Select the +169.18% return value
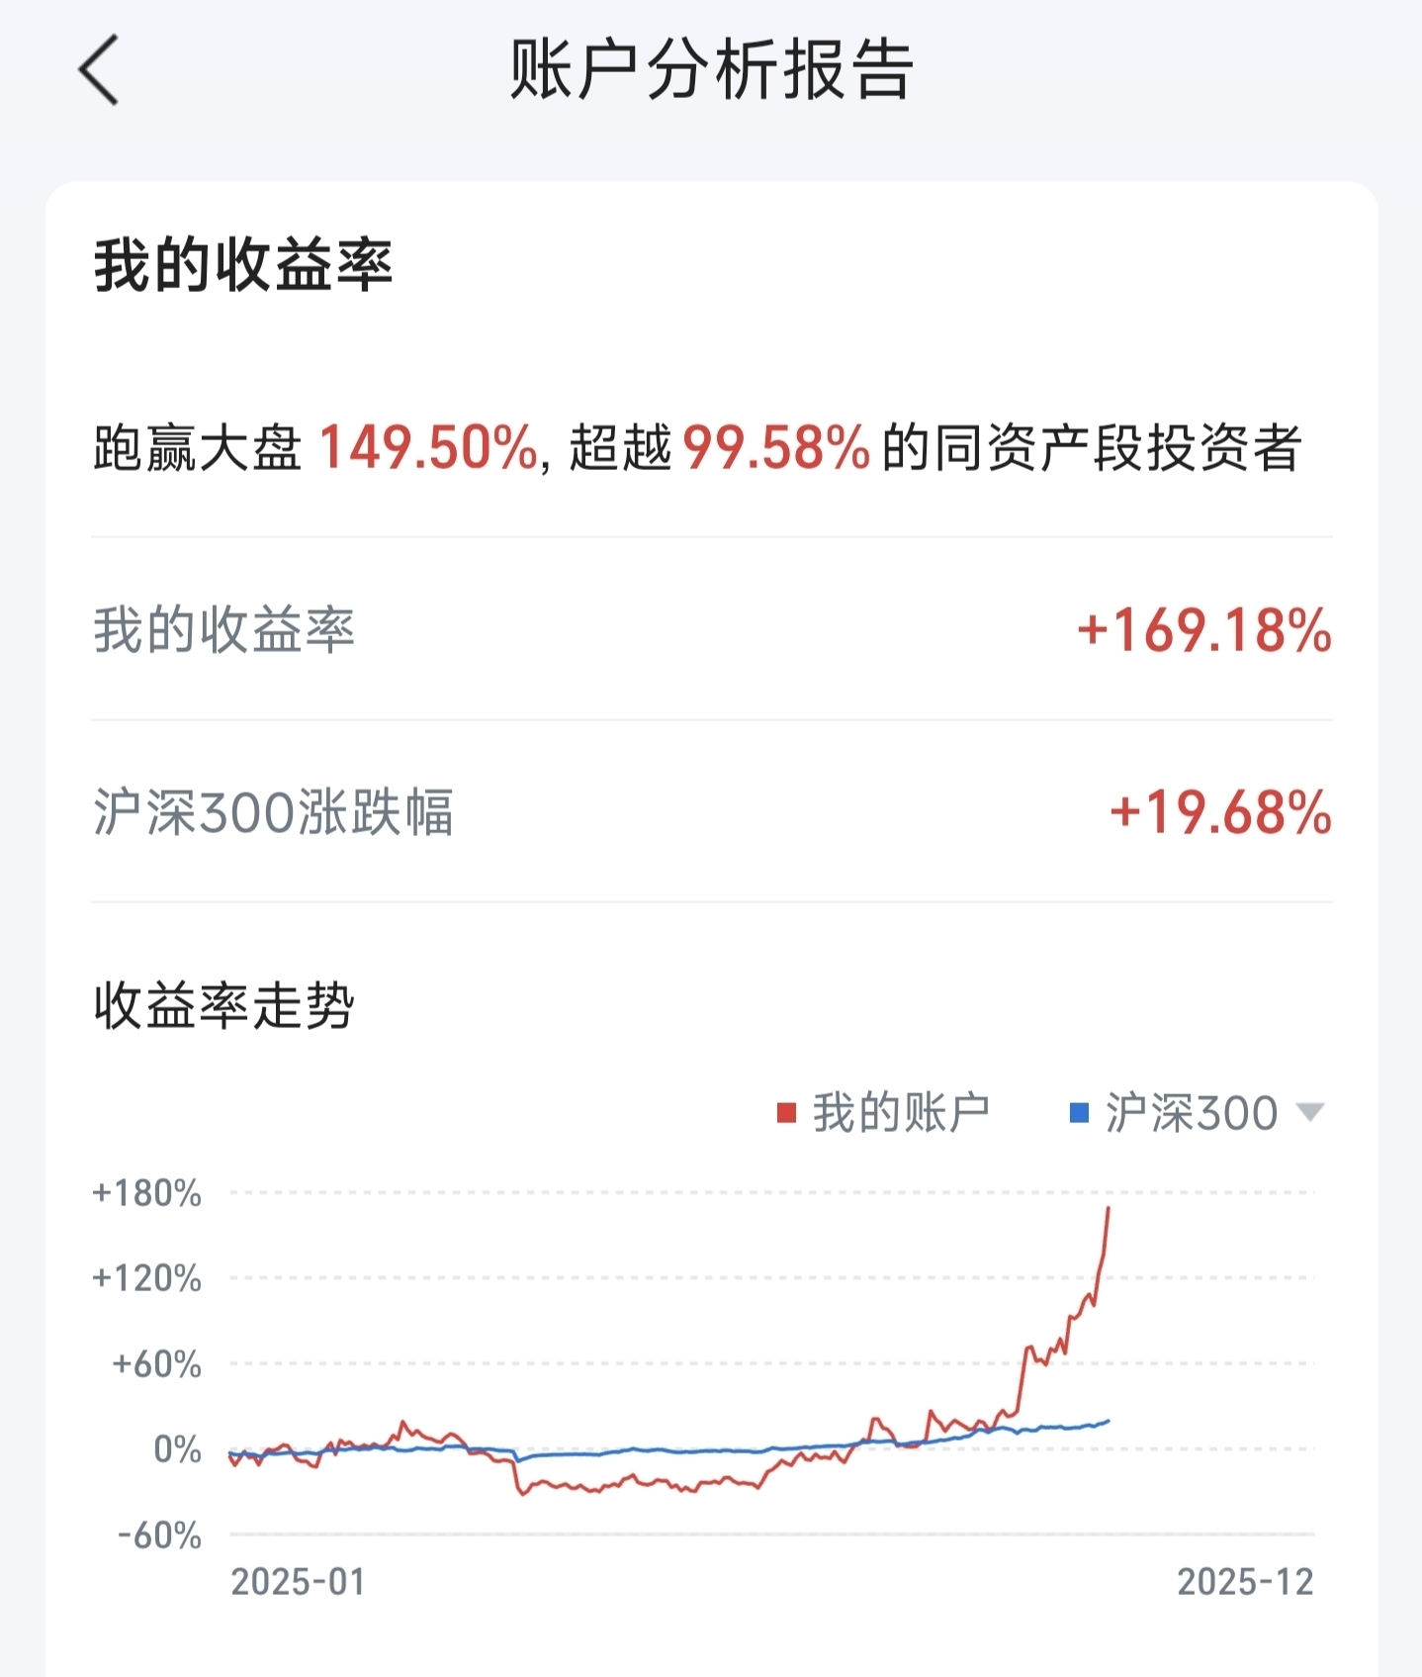The width and height of the screenshot is (1422, 1677). click(x=1204, y=630)
